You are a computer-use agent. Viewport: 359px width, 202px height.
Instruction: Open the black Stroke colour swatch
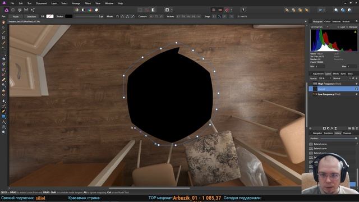click(x=68, y=16)
